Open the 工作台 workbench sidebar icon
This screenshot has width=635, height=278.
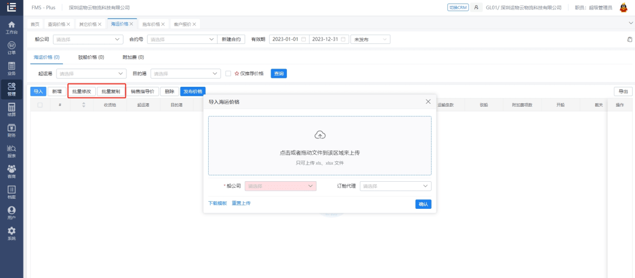tap(11, 27)
